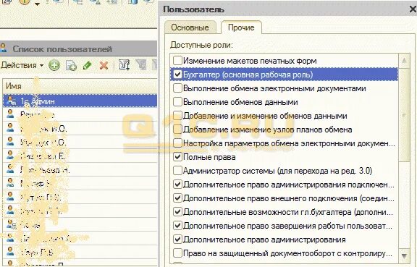Check Добавление изменение узлов планов обмена
The height and width of the screenshot is (267, 417).
tap(177, 130)
